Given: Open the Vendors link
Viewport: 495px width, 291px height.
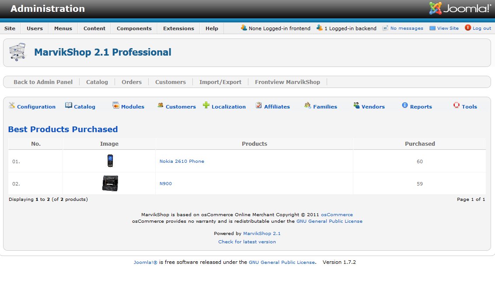Looking at the screenshot, I should click(x=373, y=107).
